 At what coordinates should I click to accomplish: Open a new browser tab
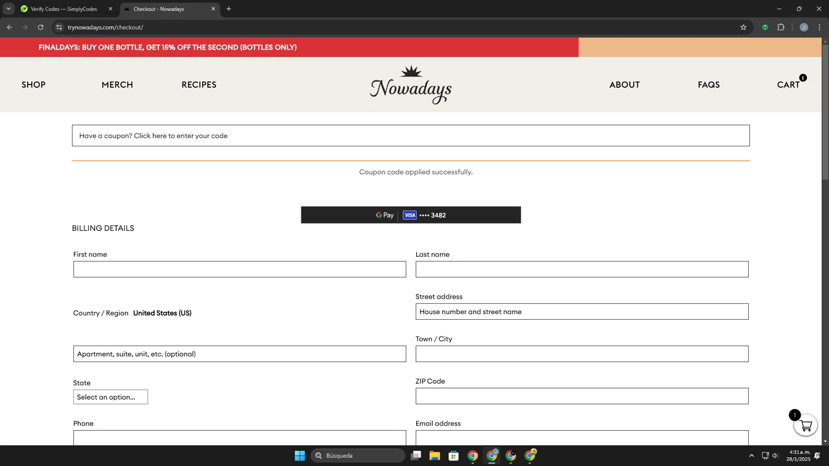(x=229, y=9)
